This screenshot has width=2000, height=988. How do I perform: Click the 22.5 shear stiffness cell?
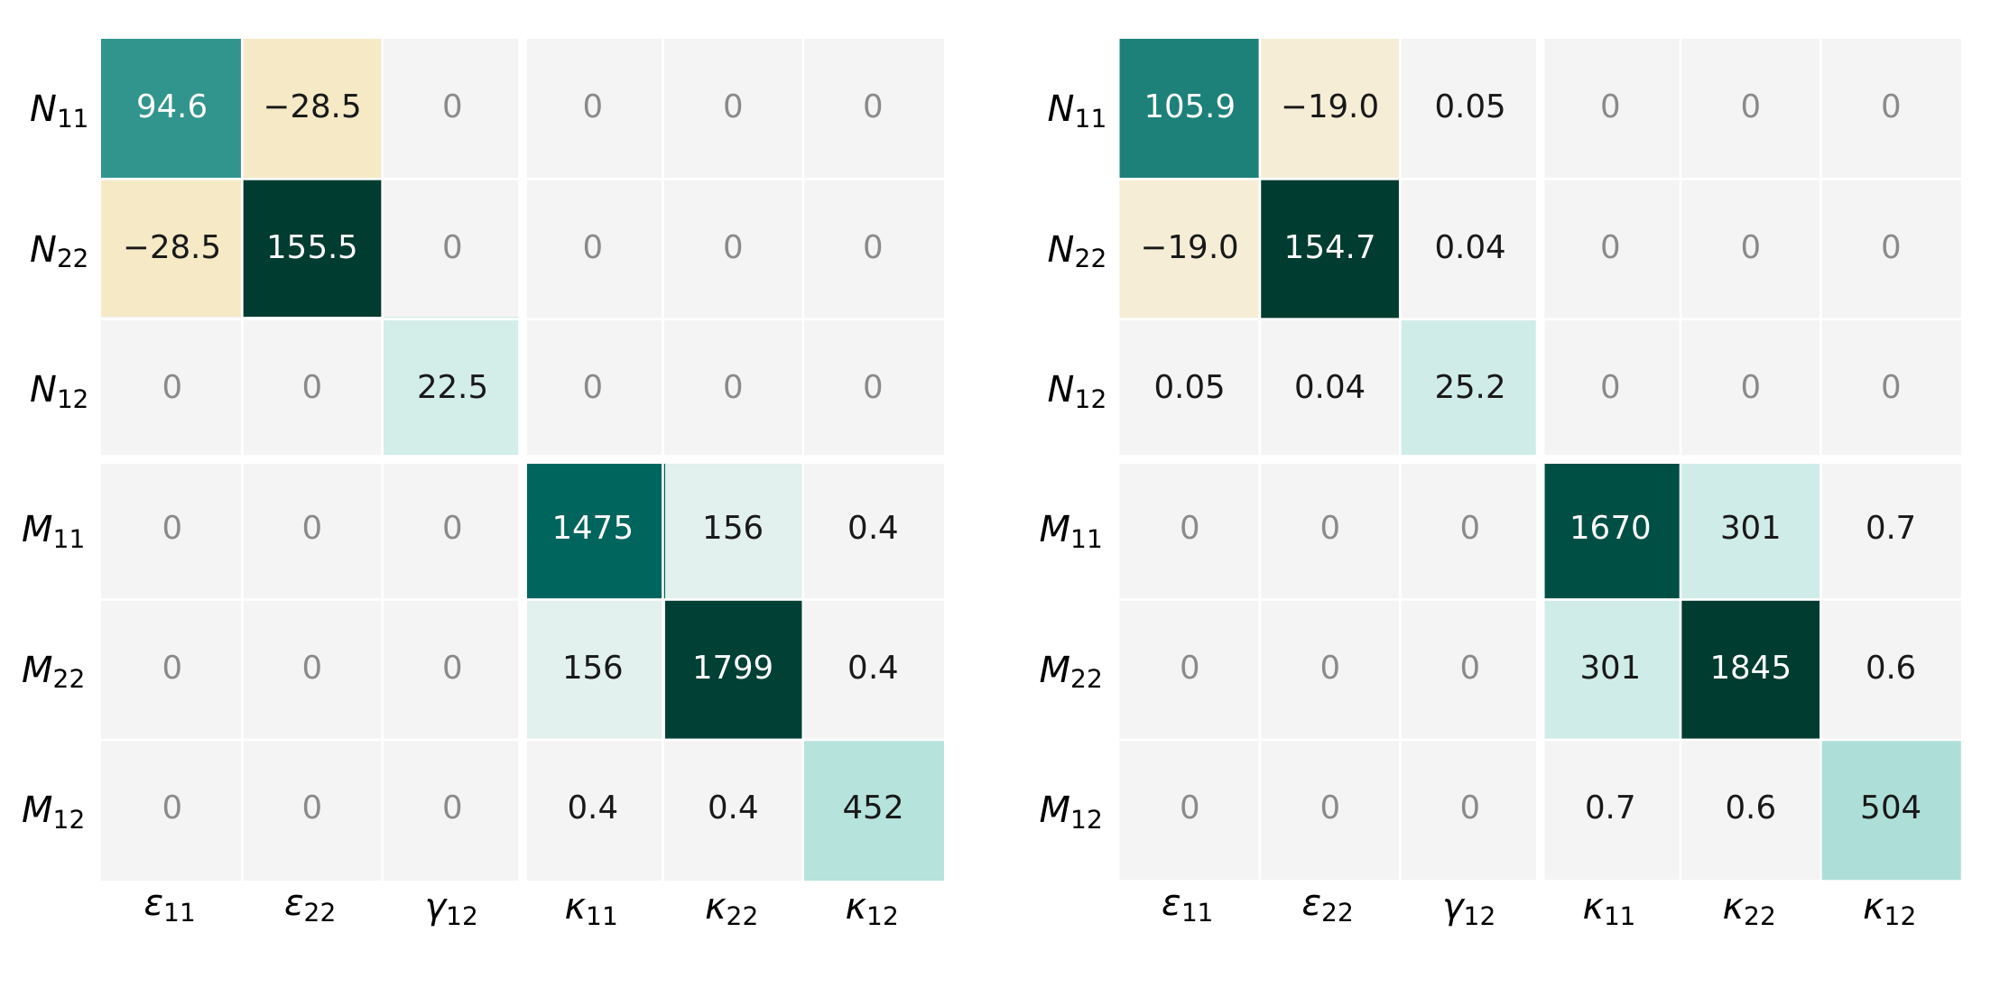pos(451,388)
